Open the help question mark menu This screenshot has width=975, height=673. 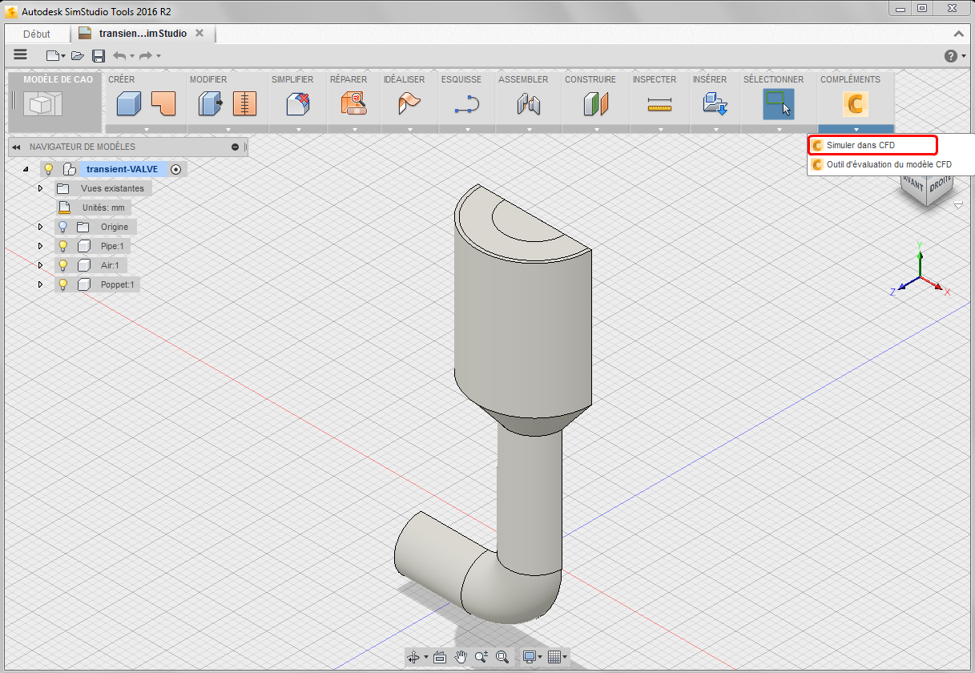coord(951,55)
